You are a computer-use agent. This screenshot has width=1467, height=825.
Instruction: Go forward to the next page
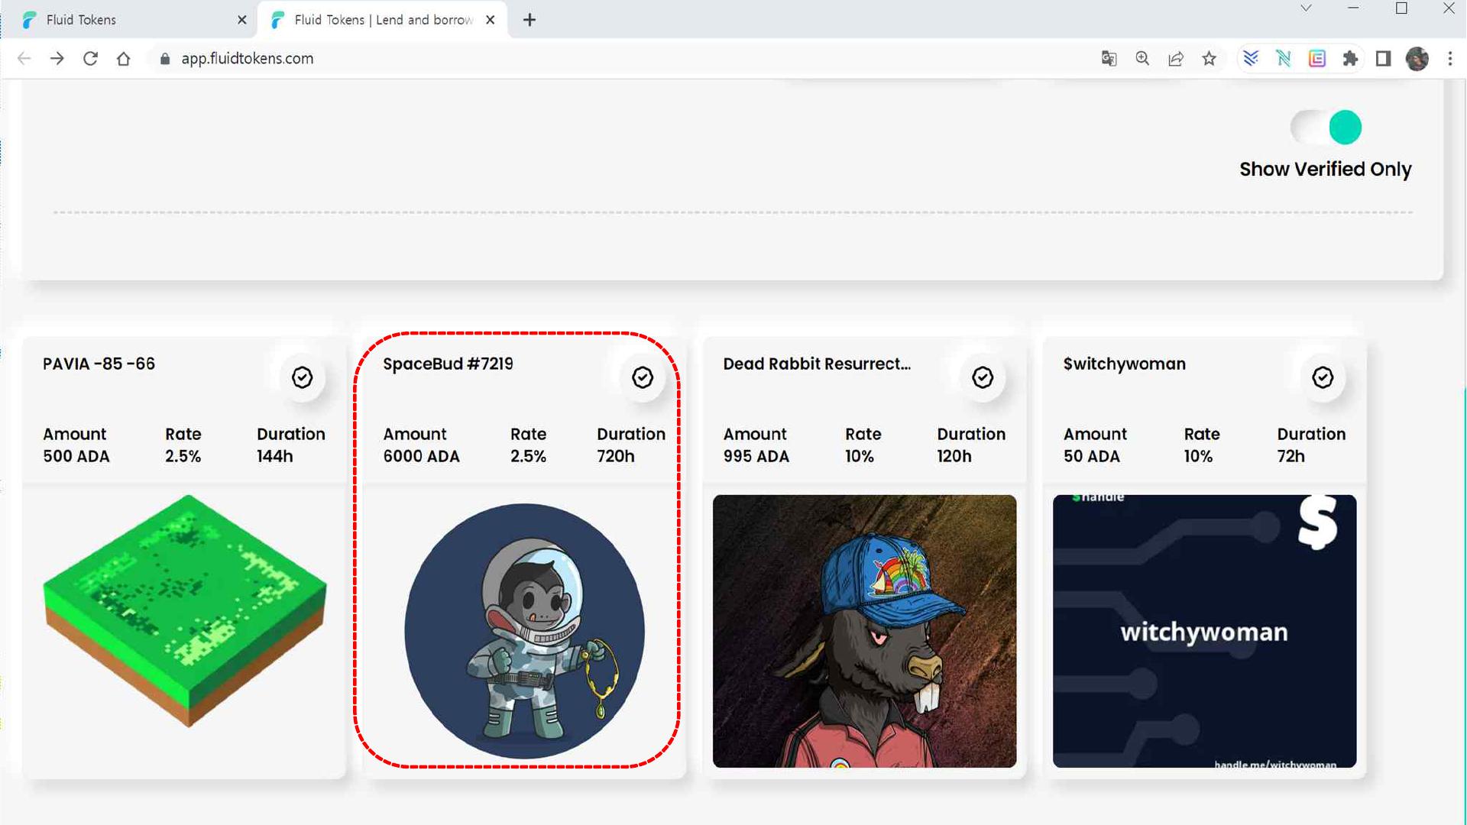pyautogui.click(x=57, y=59)
